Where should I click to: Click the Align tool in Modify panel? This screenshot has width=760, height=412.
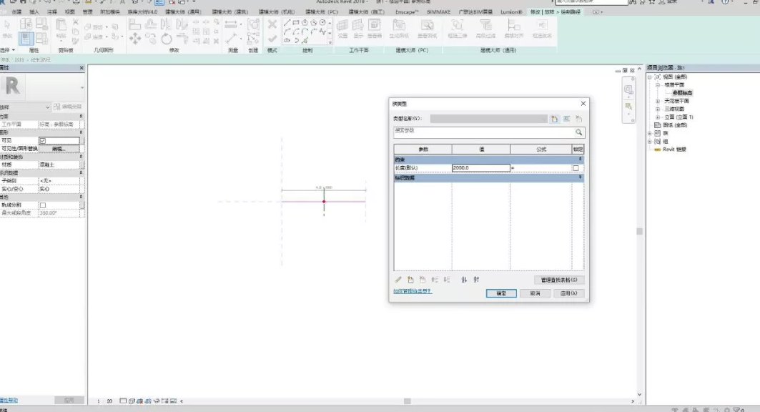pos(134,24)
